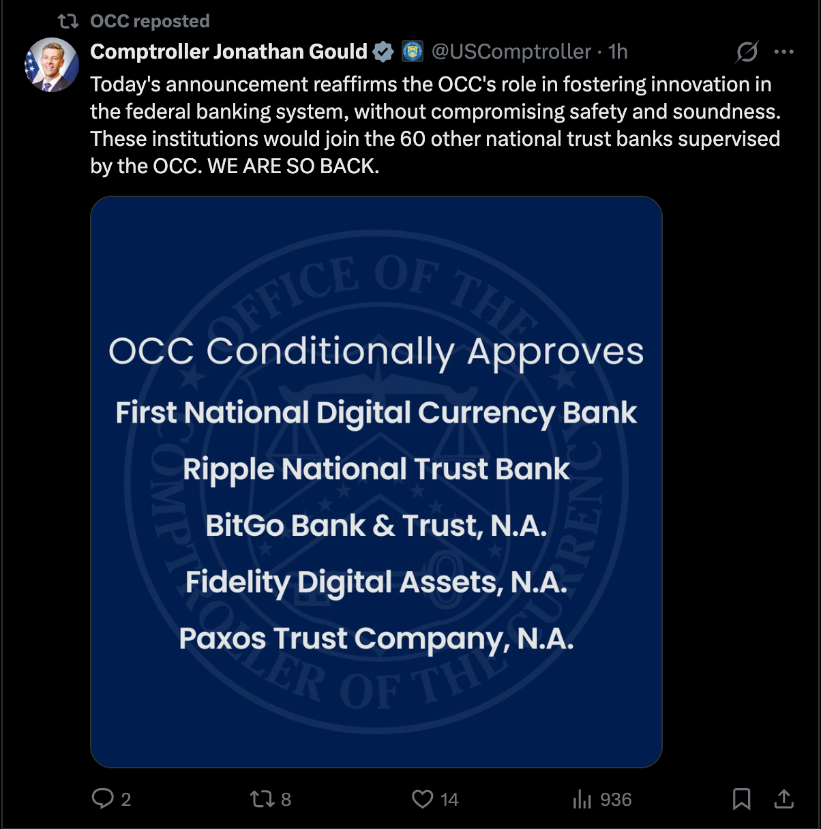Image resolution: width=821 pixels, height=829 pixels.
Task: Click the repost arrows icon below the image
Action: pyautogui.click(x=261, y=798)
